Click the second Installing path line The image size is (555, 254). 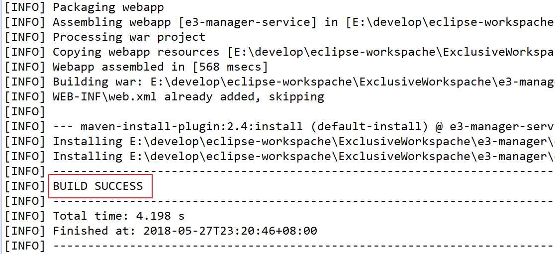point(279,156)
